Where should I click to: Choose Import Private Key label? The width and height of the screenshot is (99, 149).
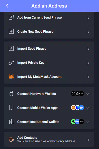[31, 63]
